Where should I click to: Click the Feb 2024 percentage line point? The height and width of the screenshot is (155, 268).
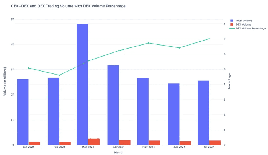pos(59,75)
